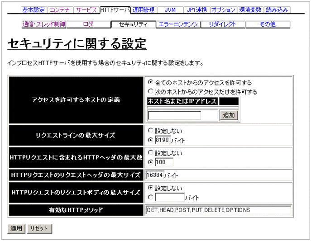The image size is (311, 241).
Task: Select the HTTPサーバ tab
Action: (115, 9)
